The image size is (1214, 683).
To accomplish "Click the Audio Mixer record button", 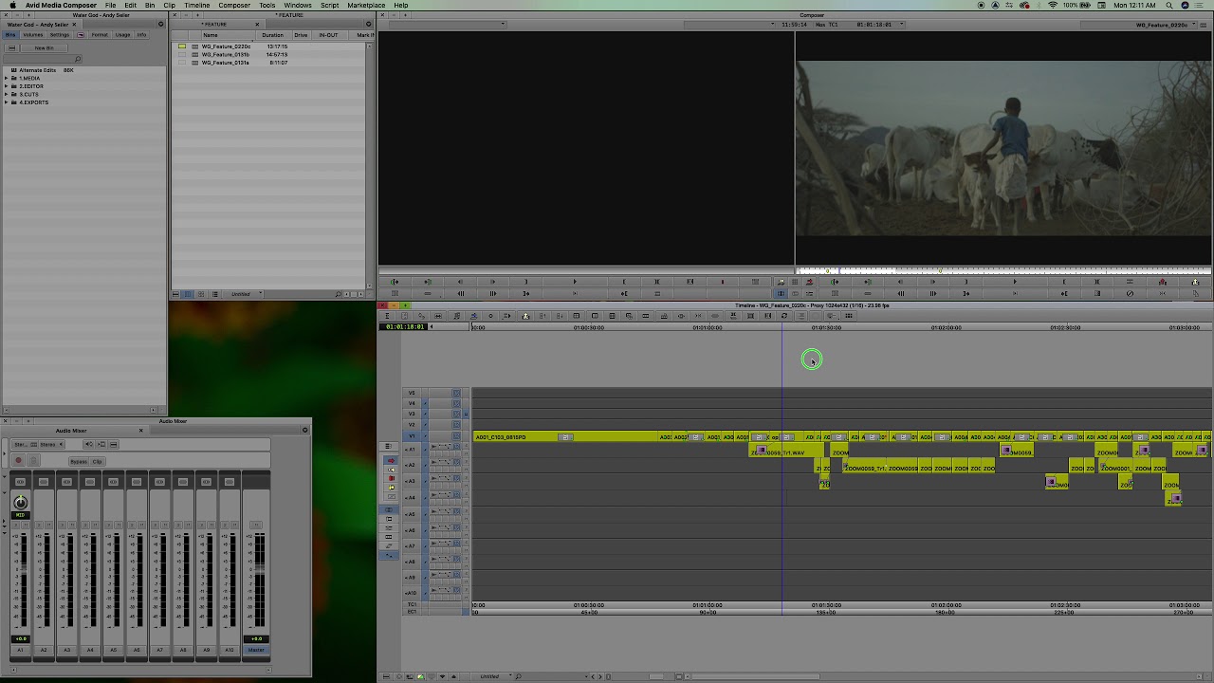I will 18,461.
